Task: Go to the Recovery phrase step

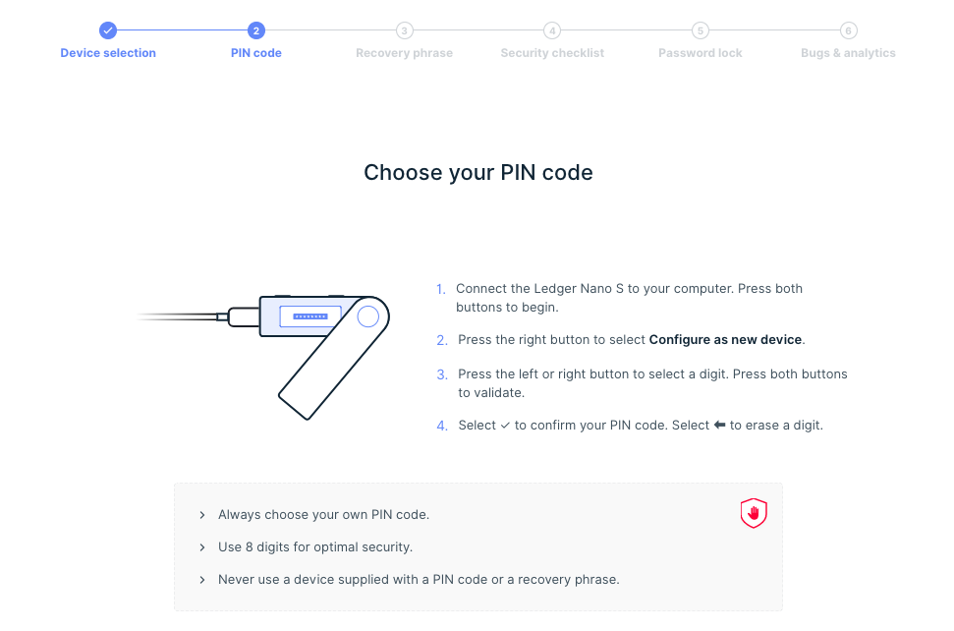Action: [404, 53]
